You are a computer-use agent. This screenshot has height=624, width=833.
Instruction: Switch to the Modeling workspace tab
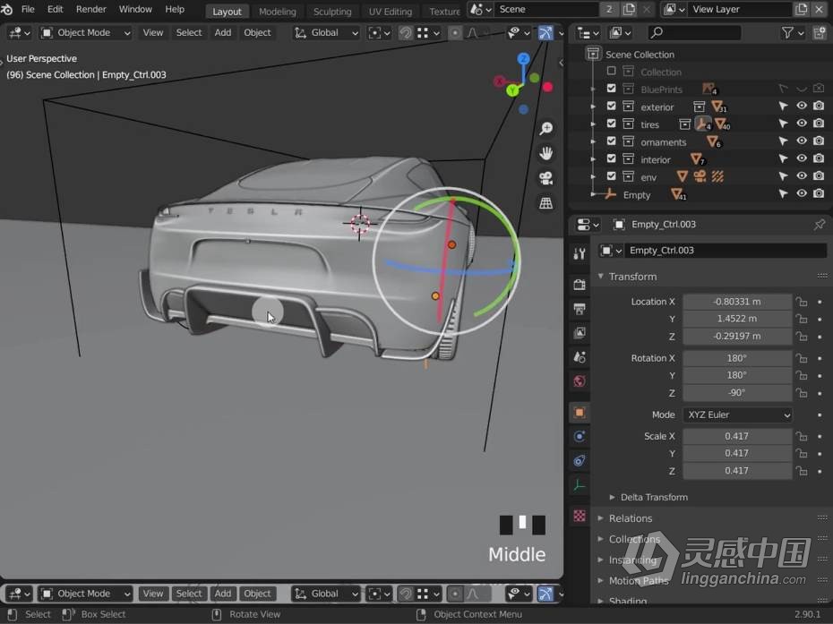coord(277,11)
